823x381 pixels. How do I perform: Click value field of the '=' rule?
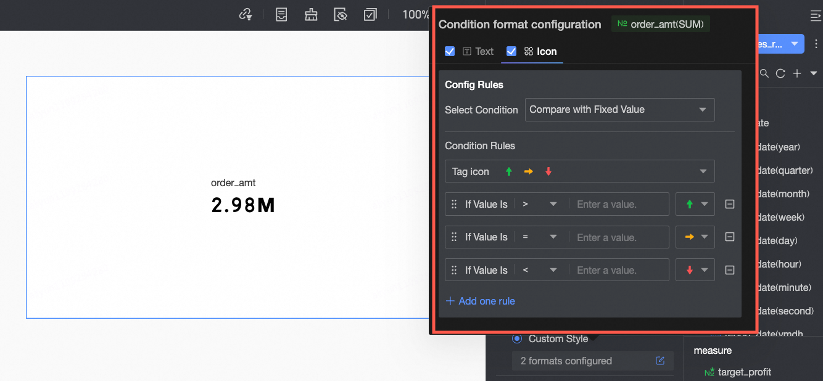point(619,237)
